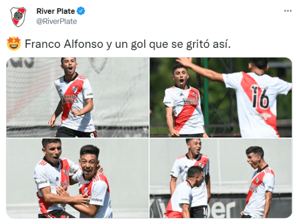Click the blue verified badge checkmark
Image resolution: width=296 pixels, height=224 pixels.
[81, 11]
